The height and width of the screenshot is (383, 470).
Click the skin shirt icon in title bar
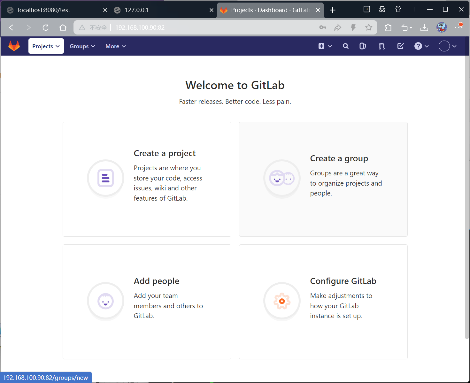tap(398, 9)
